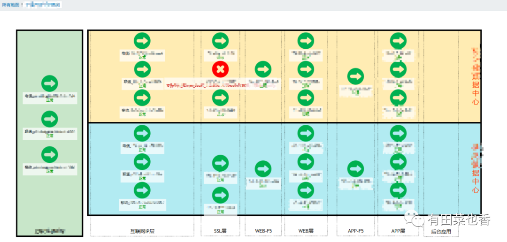This screenshot has width=507, height=242.
Task: Click upper SSL layer node in blue zone
Action: [x=221, y=163]
